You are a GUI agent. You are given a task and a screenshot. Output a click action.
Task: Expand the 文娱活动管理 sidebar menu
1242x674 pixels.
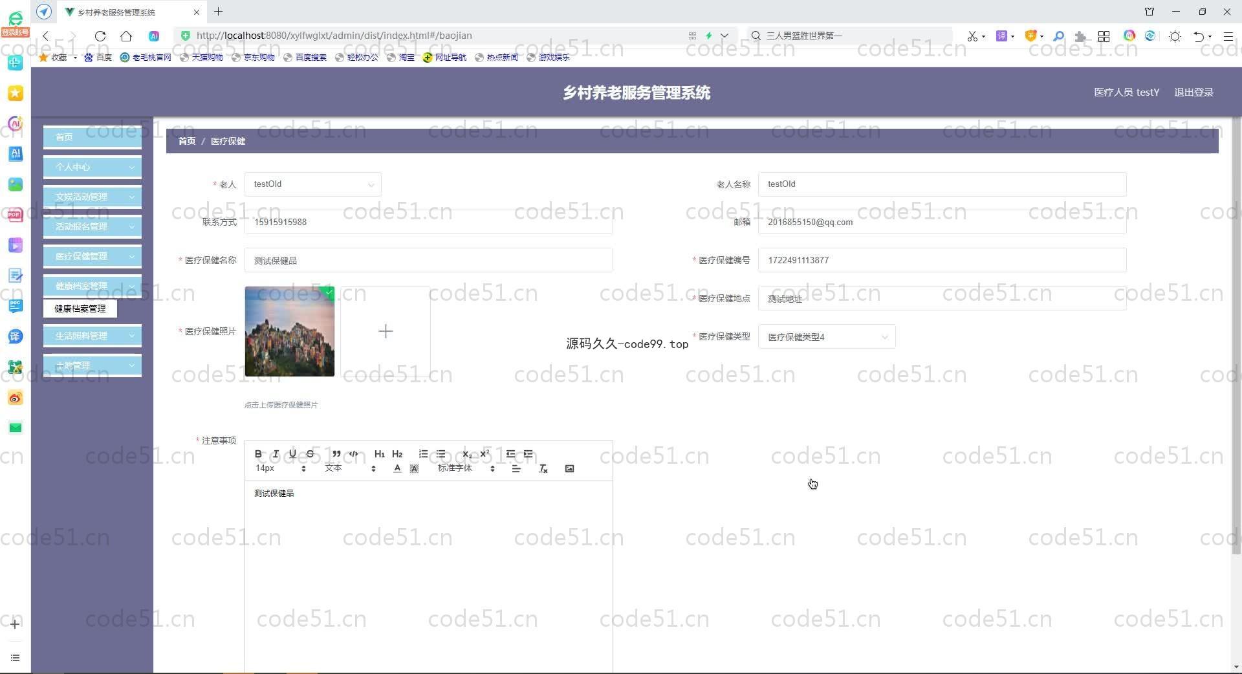click(93, 197)
